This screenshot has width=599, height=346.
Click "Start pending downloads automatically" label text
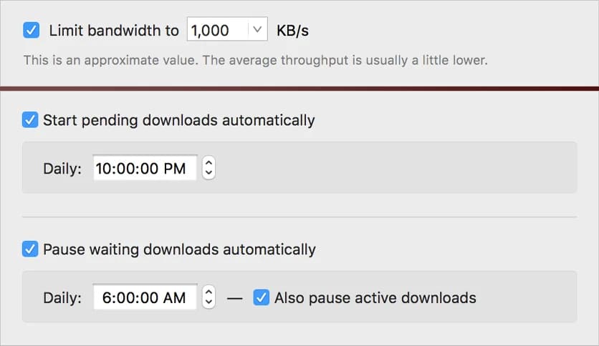pyautogui.click(x=178, y=120)
